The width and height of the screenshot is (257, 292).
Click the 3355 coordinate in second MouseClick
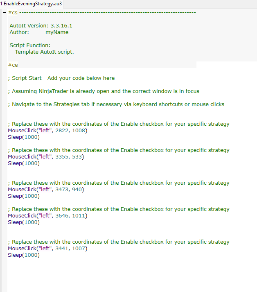62,157
